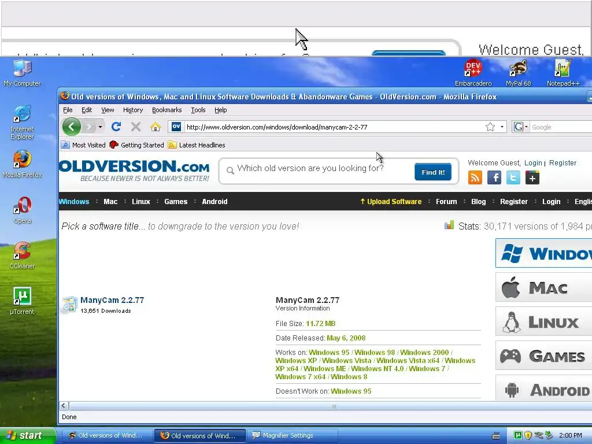This screenshot has height=444, width=592.
Task: Select the Embarcadero Dev-C++ desktop icon
Action: [x=473, y=72]
